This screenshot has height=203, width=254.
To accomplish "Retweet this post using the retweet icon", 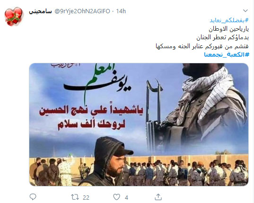I will 75,197.
